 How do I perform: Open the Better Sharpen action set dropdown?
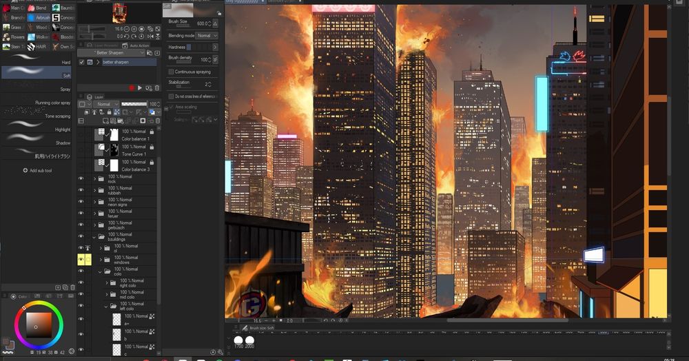point(111,52)
